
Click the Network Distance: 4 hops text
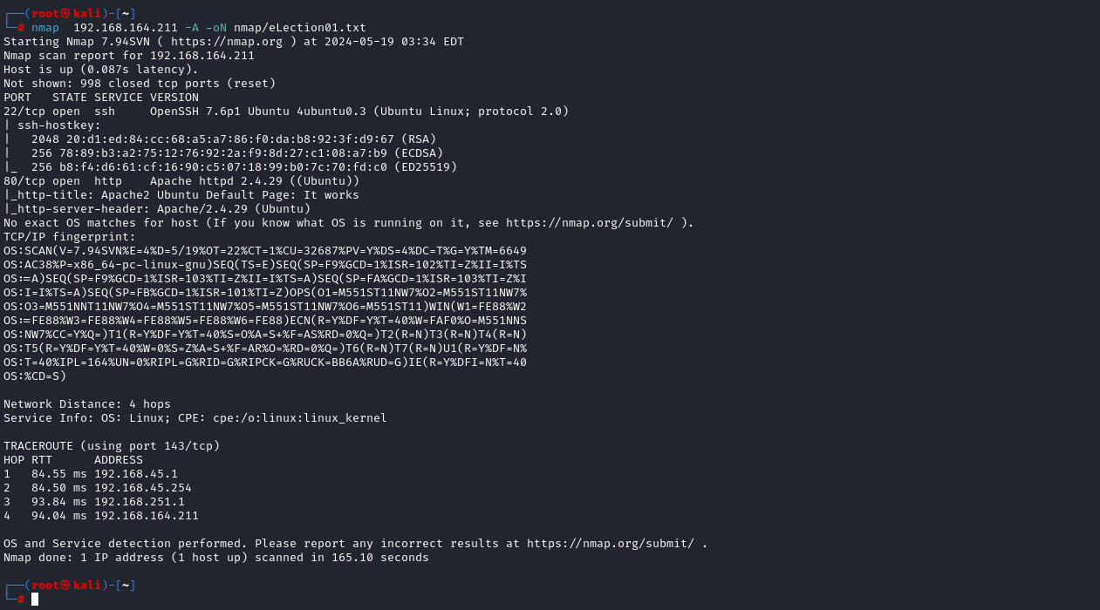(87, 404)
